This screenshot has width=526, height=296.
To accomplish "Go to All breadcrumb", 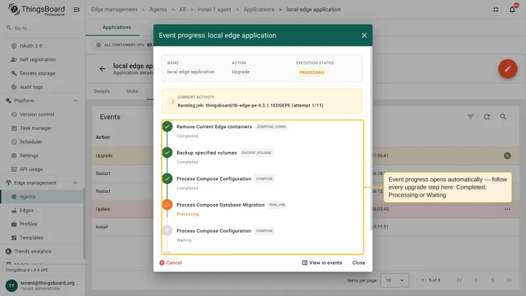I will (182, 9).
